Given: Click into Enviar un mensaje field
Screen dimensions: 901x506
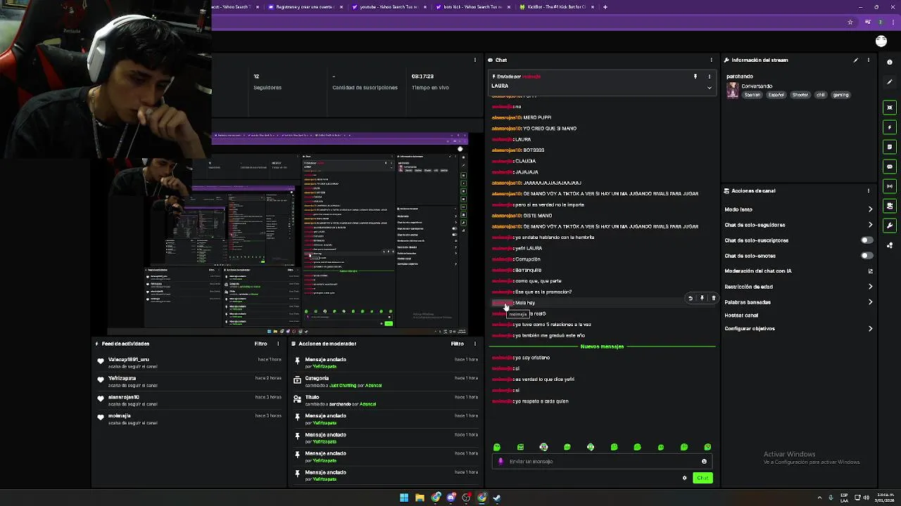Looking at the screenshot, I should click(x=602, y=462).
